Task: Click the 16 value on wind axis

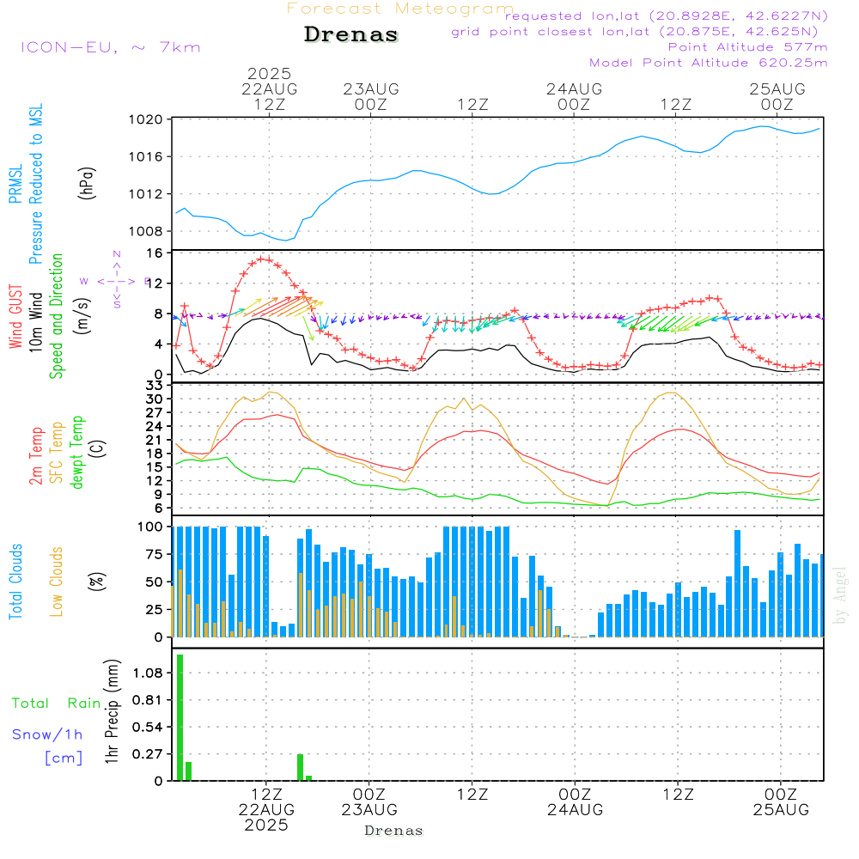Action: click(x=155, y=253)
